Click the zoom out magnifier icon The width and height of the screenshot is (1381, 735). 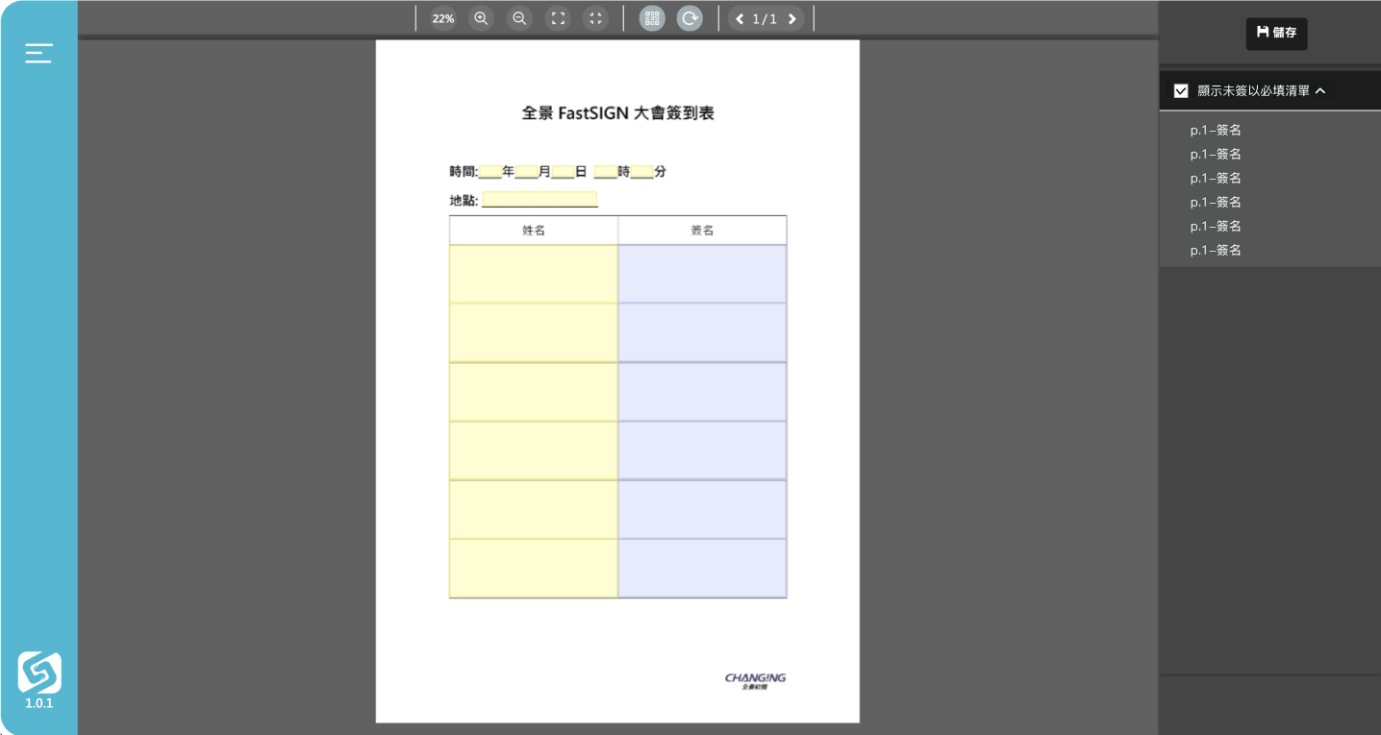pos(519,18)
